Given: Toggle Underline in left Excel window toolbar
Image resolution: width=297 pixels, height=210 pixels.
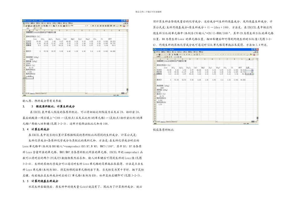Looking at the screenshot, I should pos(98,26).
